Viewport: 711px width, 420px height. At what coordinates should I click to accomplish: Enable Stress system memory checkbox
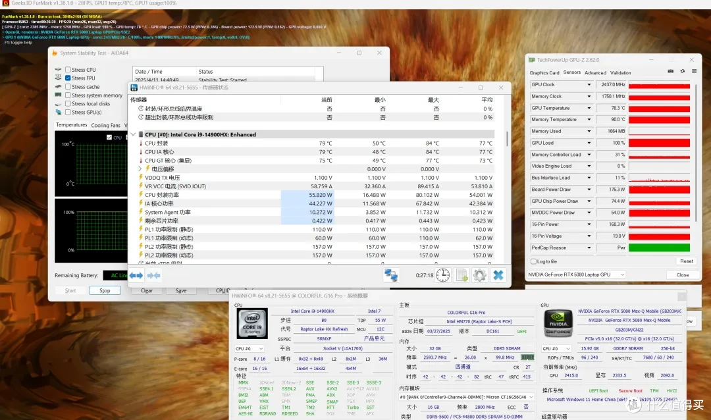[68, 95]
